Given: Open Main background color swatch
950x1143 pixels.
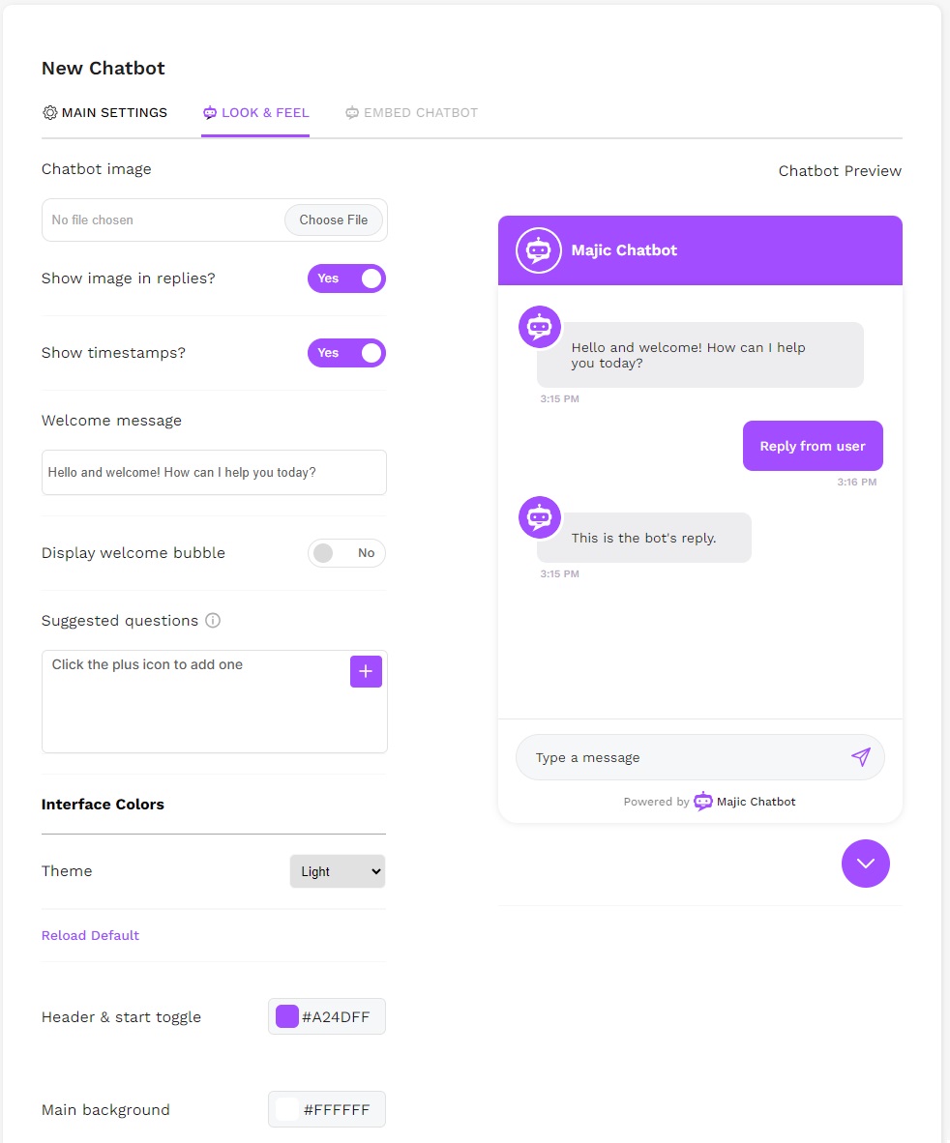Looking at the screenshot, I should pos(287,1110).
